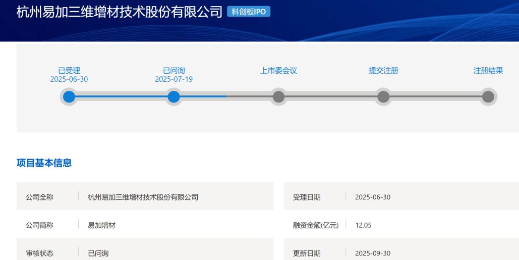Screen dimensions: 519x260
Task: Click the 已受理 timeline circle marker
Action: tap(69, 96)
